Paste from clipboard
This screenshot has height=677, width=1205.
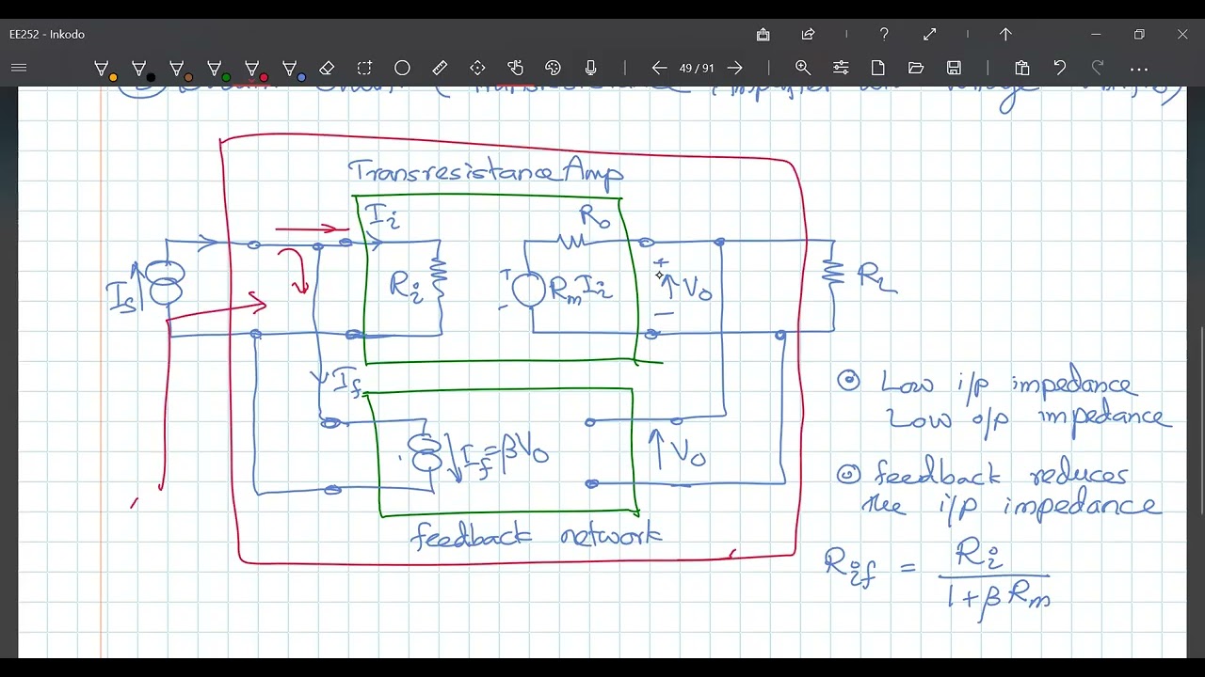click(1022, 68)
